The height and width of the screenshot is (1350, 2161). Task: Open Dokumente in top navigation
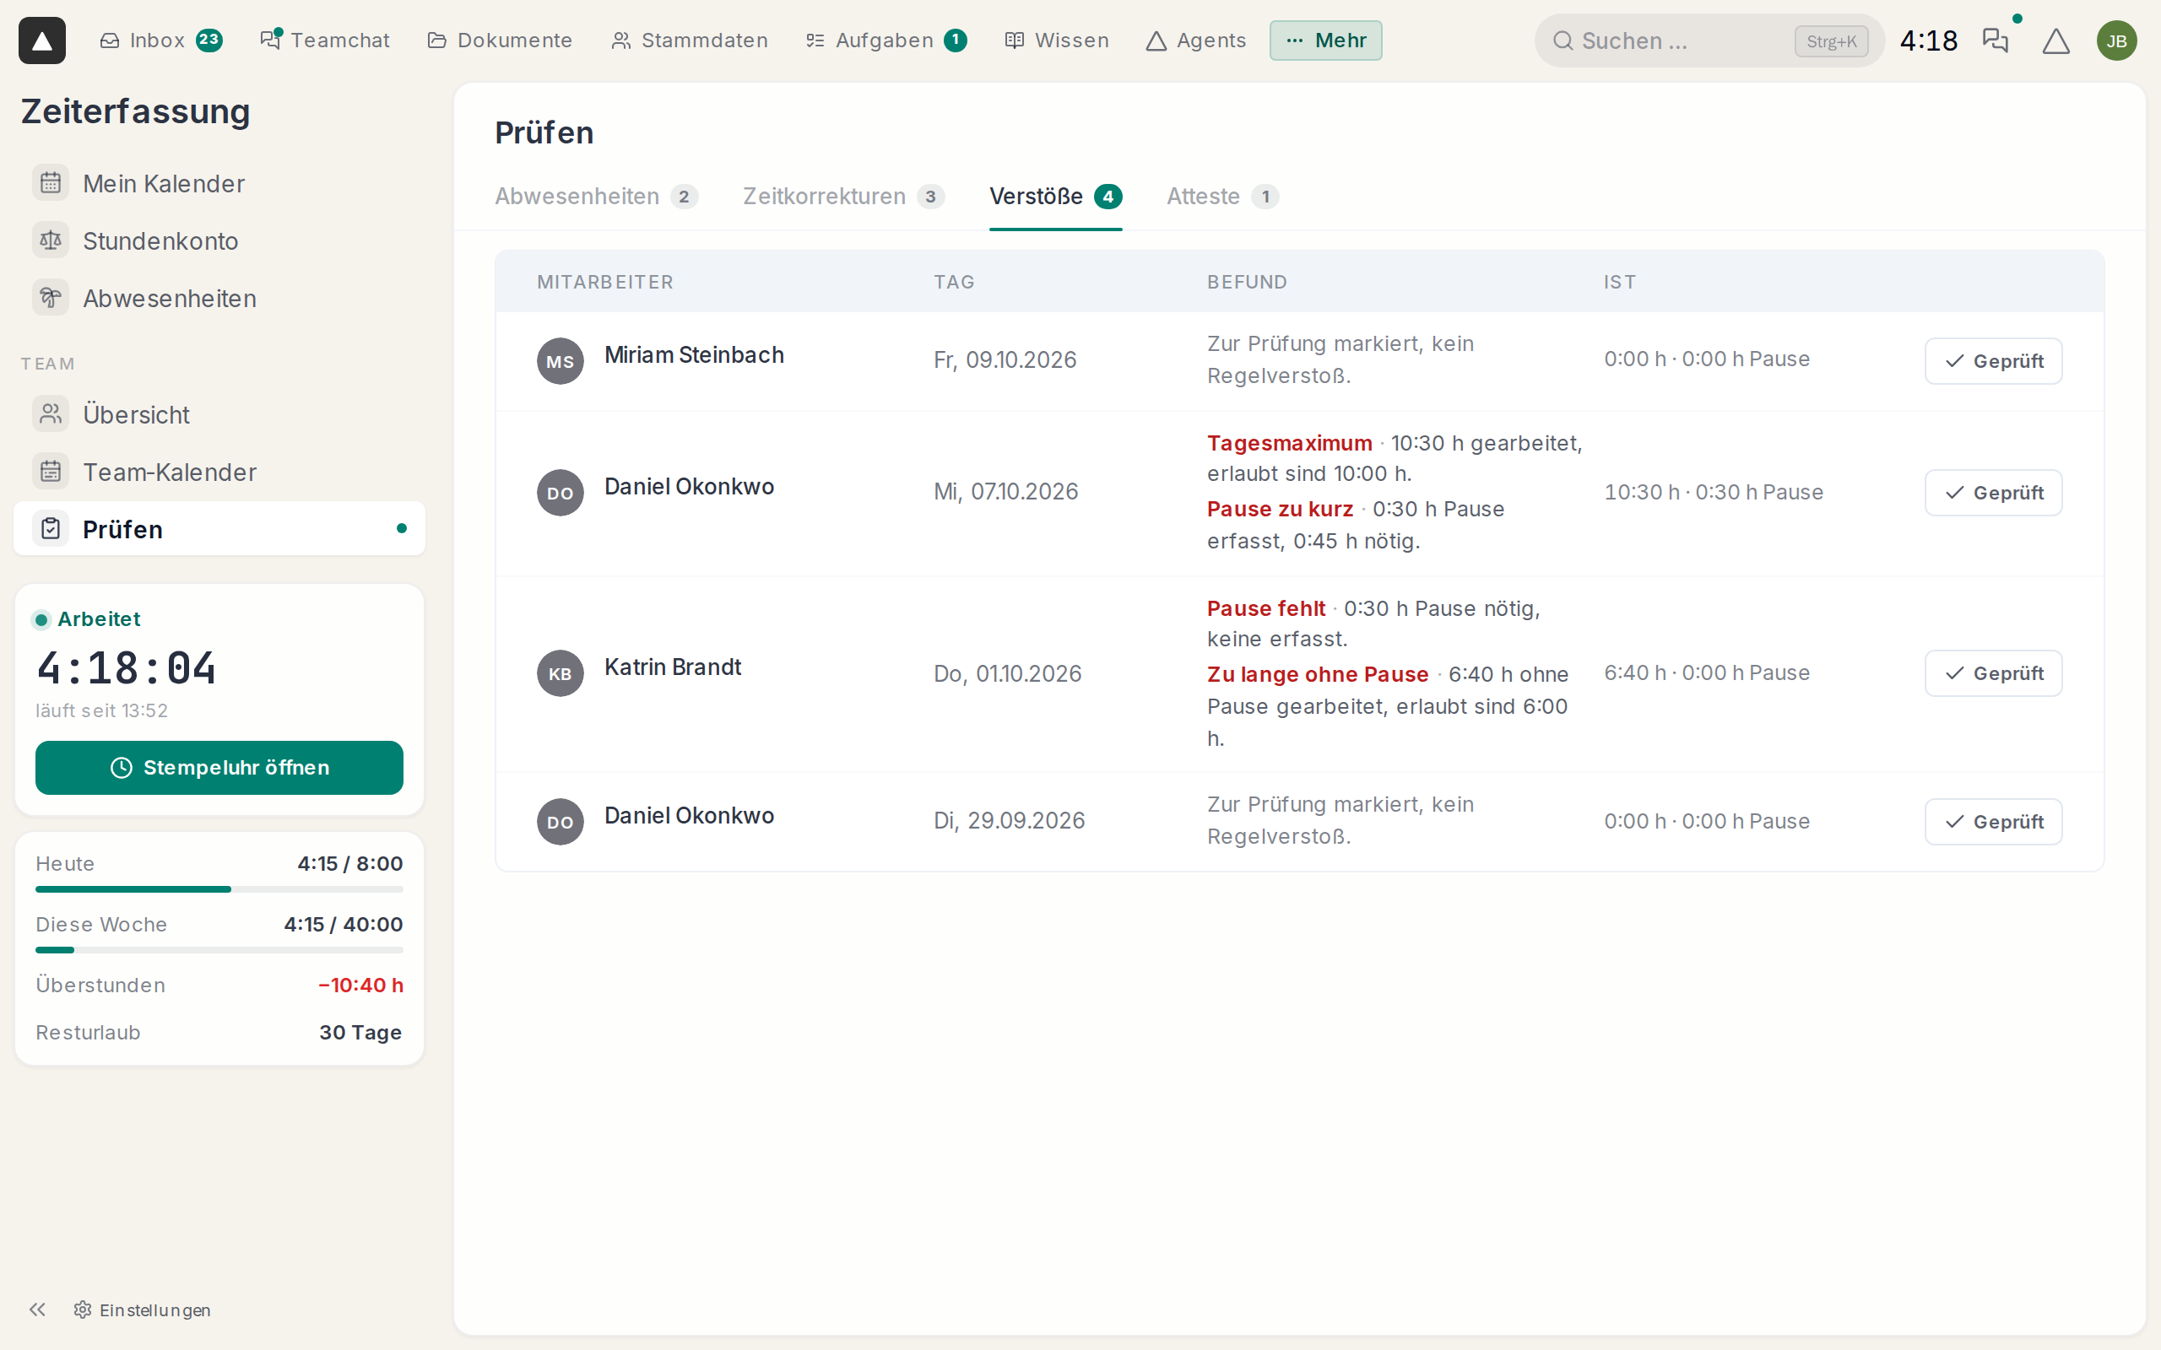coord(500,40)
